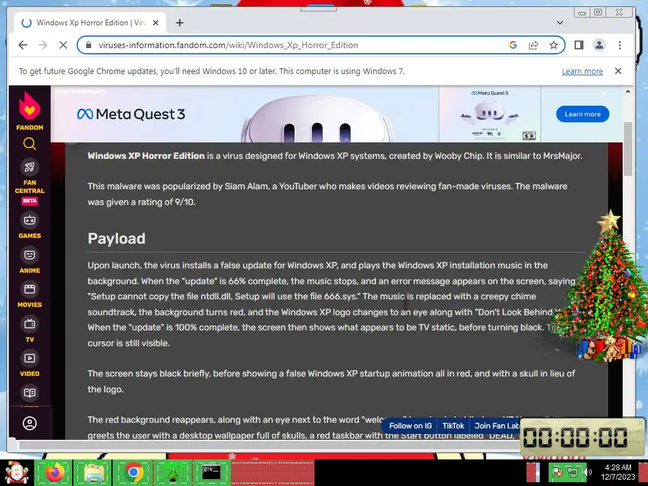View site info padlock icon
The width and height of the screenshot is (648, 486).
click(x=88, y=45)
